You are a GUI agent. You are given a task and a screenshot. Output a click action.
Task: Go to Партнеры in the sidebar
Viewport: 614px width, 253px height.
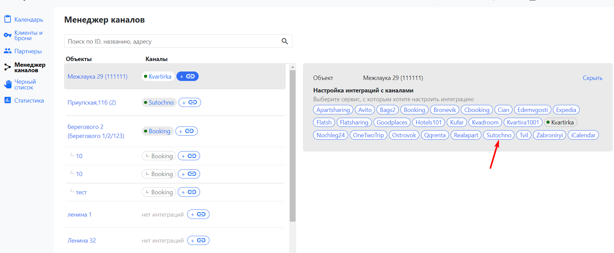click(x=28, y=51)
